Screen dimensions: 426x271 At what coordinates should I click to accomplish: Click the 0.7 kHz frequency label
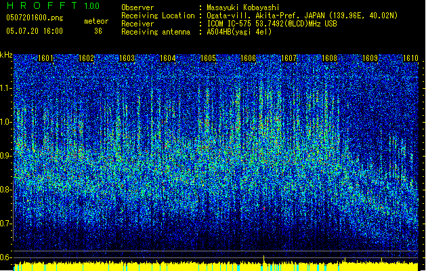6,224
